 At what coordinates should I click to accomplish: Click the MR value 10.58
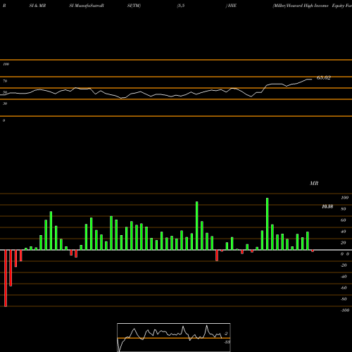click(x=327, y=206)
